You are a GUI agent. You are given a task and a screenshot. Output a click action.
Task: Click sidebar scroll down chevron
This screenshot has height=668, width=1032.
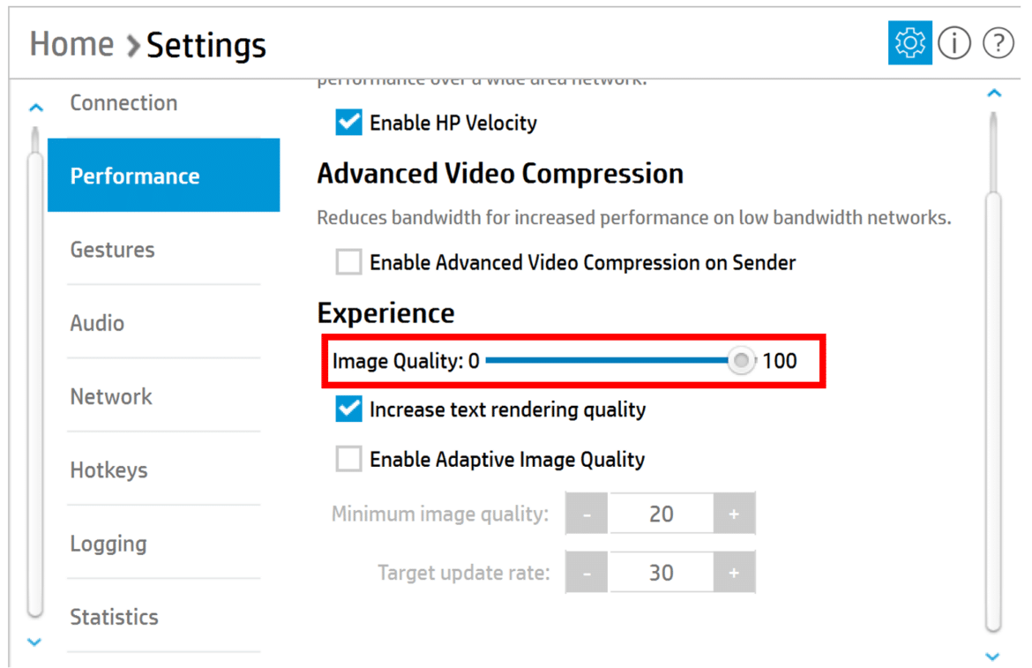click(35, 642)
